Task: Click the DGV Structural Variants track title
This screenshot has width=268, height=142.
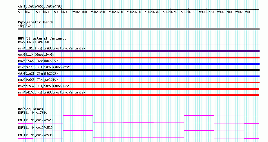Action: pos(42,38)
